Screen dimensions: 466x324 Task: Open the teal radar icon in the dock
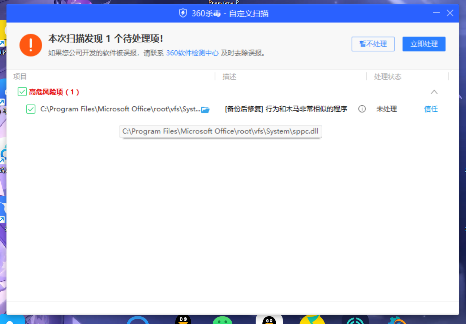(355, 320)
